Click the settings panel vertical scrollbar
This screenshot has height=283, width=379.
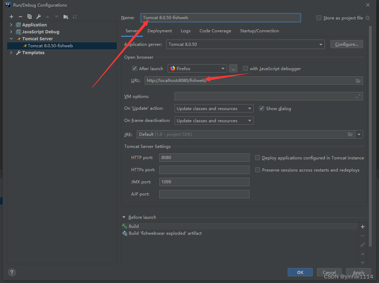click(370, 136)
